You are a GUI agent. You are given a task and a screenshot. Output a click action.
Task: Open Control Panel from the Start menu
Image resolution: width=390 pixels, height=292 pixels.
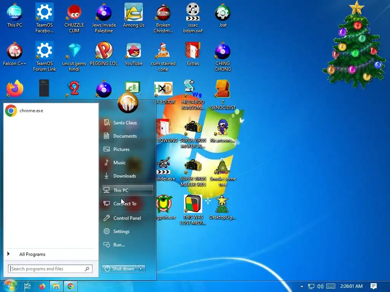click(x=128, y=218)
